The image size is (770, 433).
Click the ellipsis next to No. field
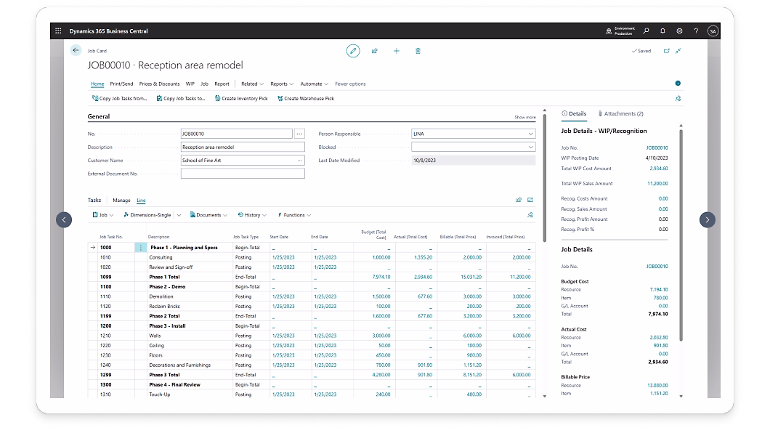(299, 134)
